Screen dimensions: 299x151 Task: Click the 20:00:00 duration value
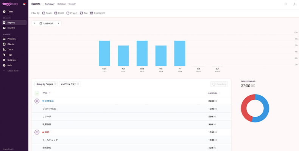213,101
